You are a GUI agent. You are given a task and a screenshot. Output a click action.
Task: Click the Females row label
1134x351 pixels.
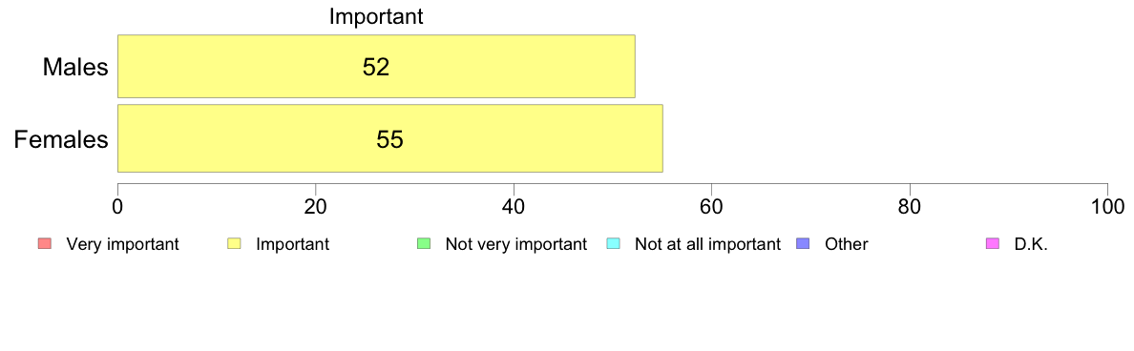click(61, 139)
